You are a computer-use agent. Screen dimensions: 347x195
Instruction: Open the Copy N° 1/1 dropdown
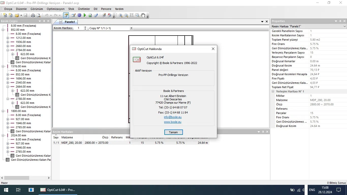pos(131,28)
